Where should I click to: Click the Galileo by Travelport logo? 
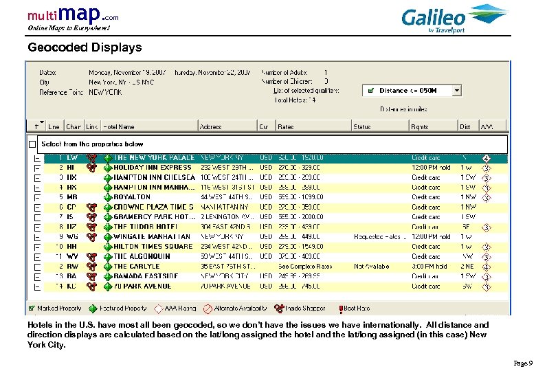pyautogui.click(x=455, y=19)
